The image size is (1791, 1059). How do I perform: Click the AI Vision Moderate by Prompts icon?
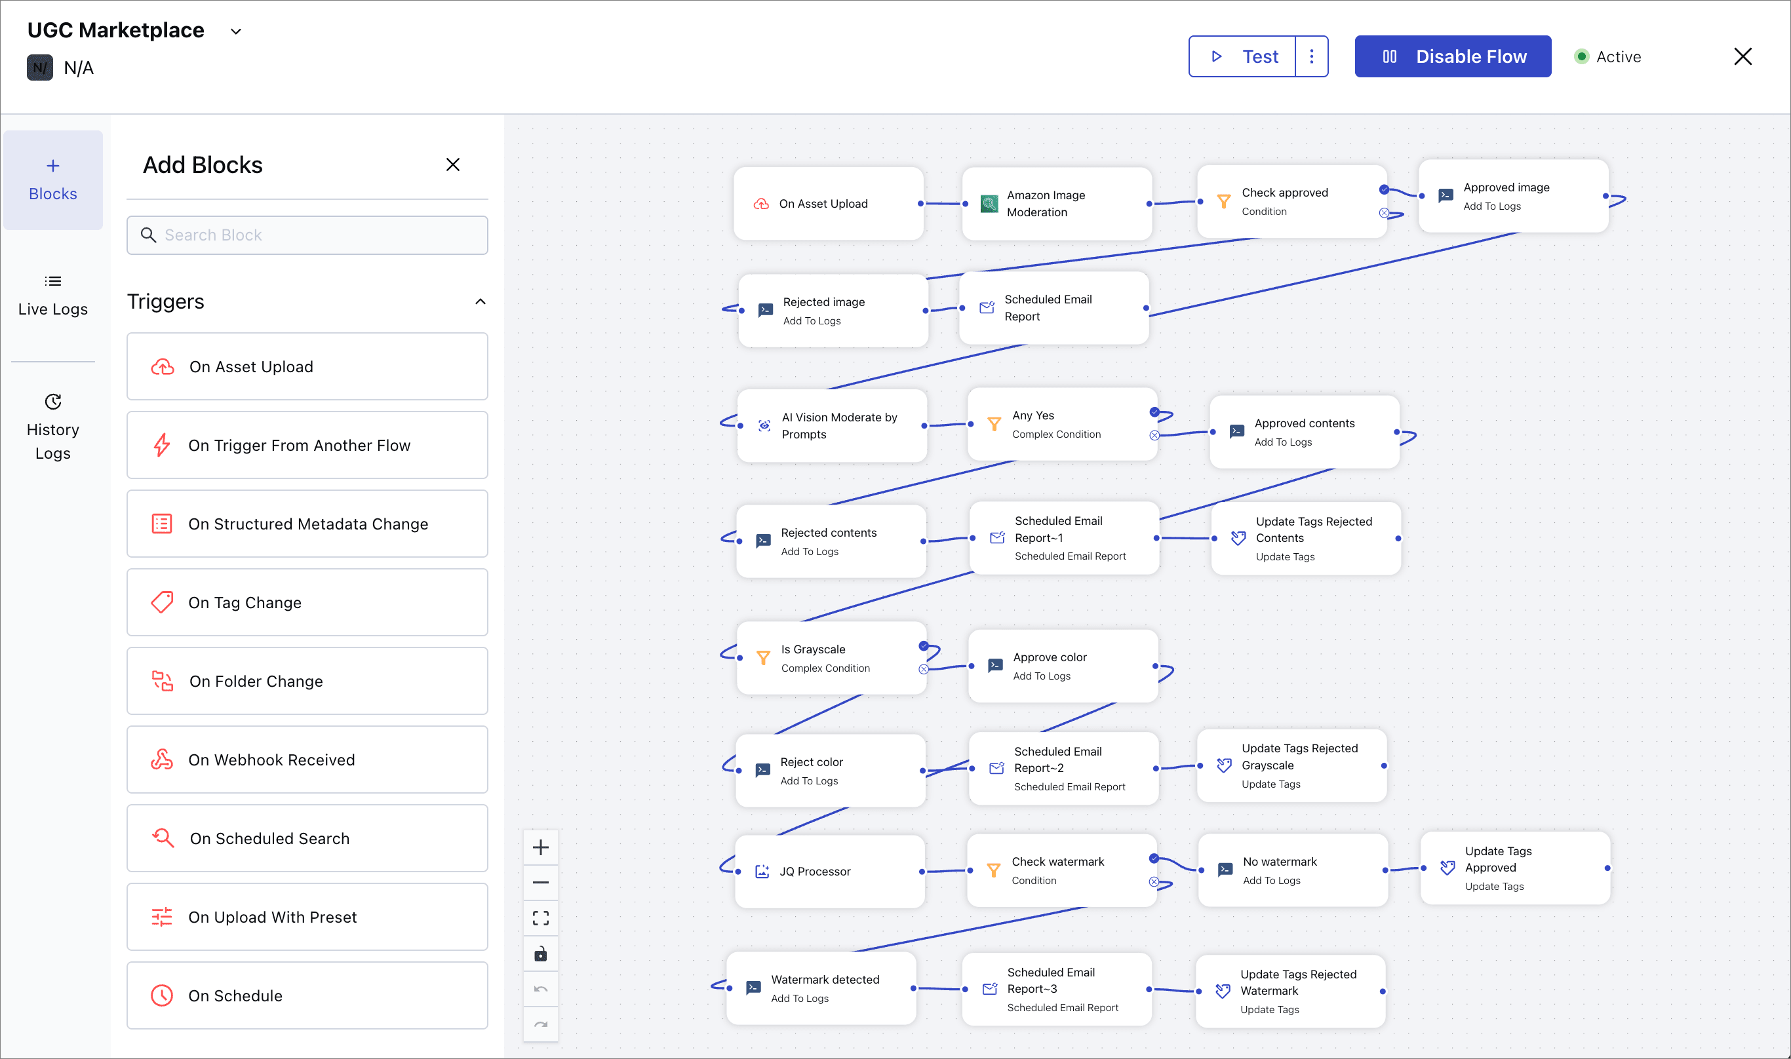[x=764, y=426]
